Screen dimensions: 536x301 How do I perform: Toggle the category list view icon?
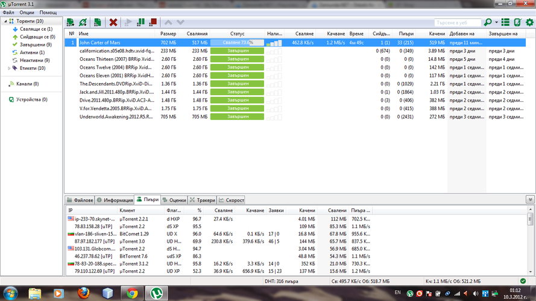coord(505,22)
